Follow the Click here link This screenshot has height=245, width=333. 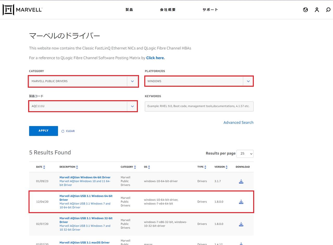155,58
